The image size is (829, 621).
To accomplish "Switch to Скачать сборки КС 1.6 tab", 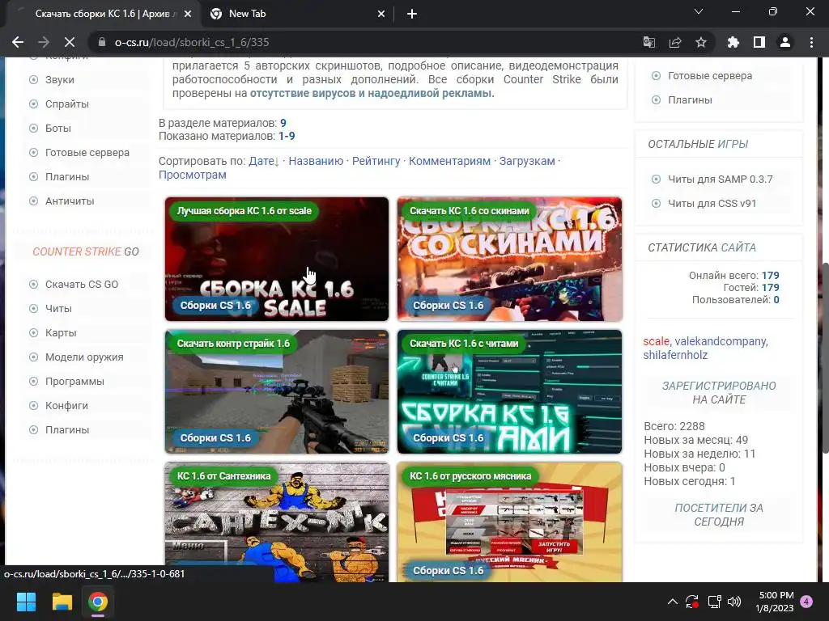I will pos(104,15).
